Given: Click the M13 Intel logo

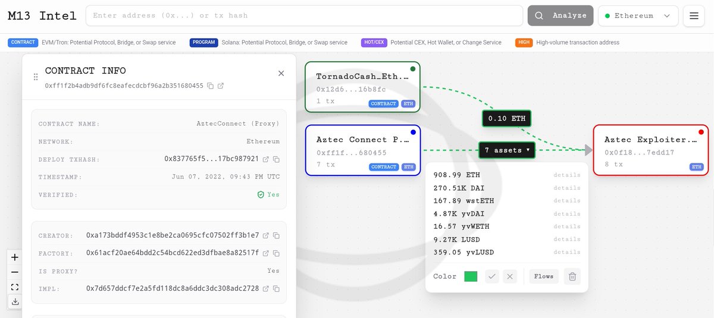Looking at the screenshot, I should point(42,15).
